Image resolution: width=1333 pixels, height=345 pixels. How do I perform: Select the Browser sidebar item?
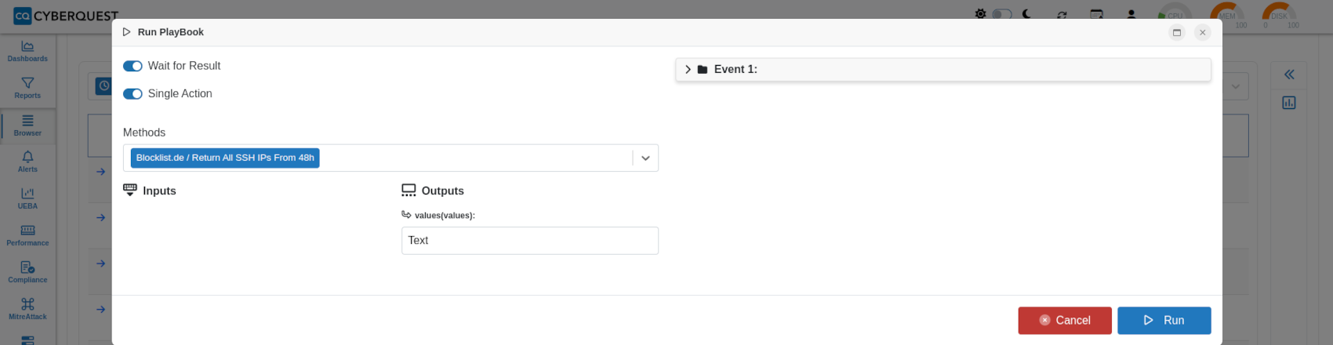27,125
